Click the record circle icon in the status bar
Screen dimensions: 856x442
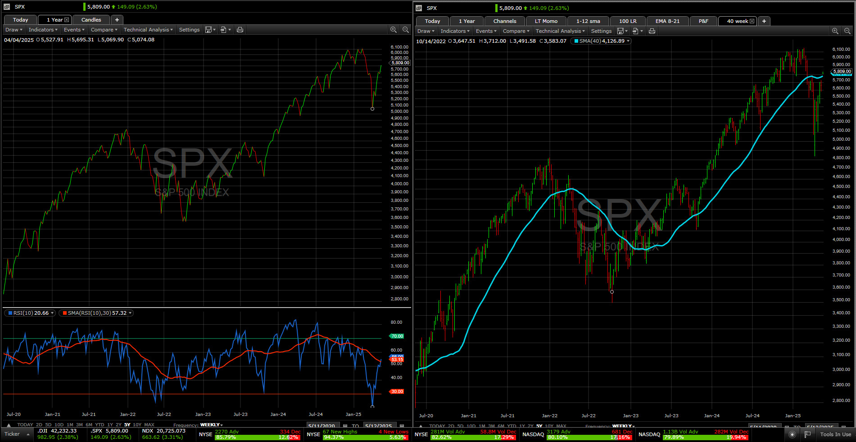point(793,434)
